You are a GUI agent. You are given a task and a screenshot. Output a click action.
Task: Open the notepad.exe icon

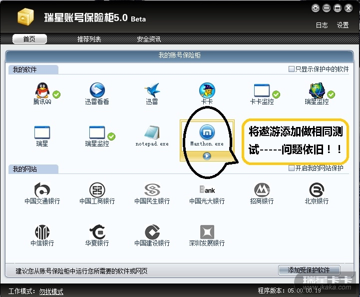(152, 132)
